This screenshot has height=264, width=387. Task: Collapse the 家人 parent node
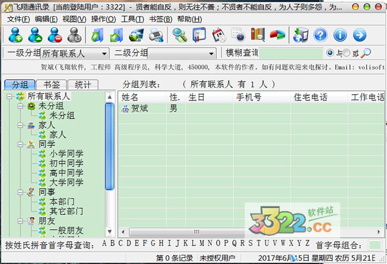click(x=20, y=125)
